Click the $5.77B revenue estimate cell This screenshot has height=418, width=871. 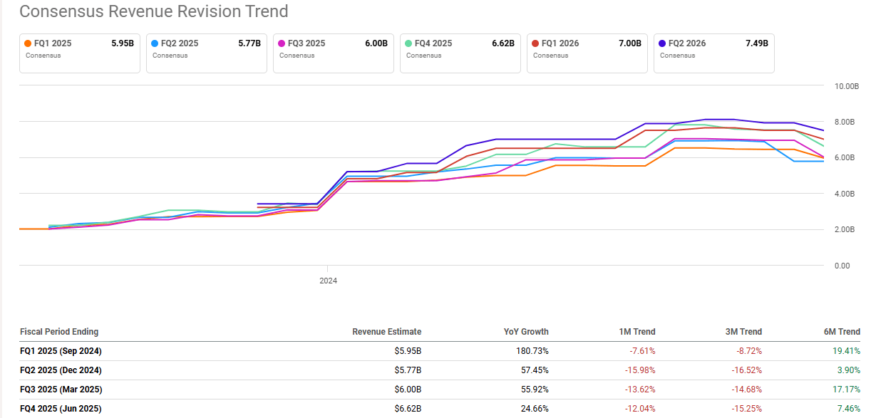coord(406,370)
